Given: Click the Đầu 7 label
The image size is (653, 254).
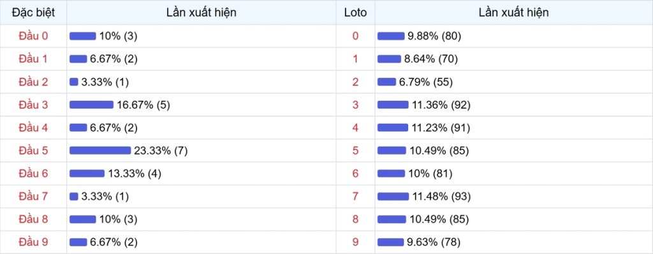Looking at the screenshot, I should pyautogui.click(x=33, y=197).
